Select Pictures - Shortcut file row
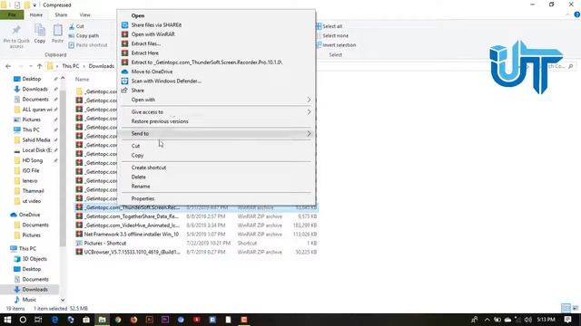This screenshot has width=581, height=326. pyautogui.click(x=196, y=243)
